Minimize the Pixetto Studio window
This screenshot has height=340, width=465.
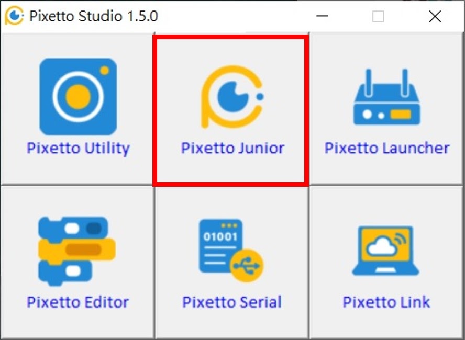[x=322, y=16]
